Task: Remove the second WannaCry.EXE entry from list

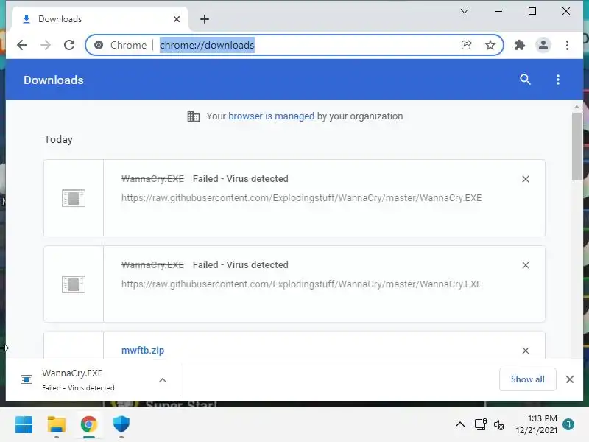Action: click(x=526, y=265)
